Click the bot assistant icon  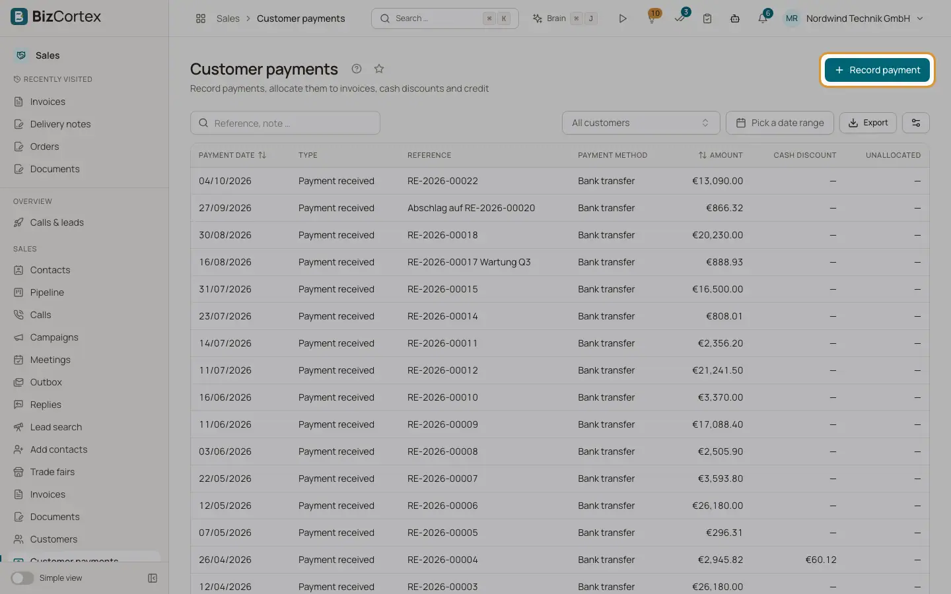[735, 18]
